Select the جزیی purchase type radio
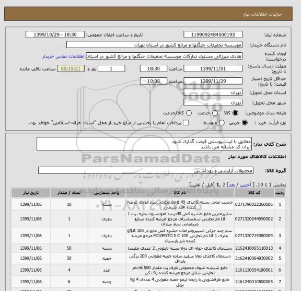The width and height of the screenshot is (301, 291). coord(245,123)
